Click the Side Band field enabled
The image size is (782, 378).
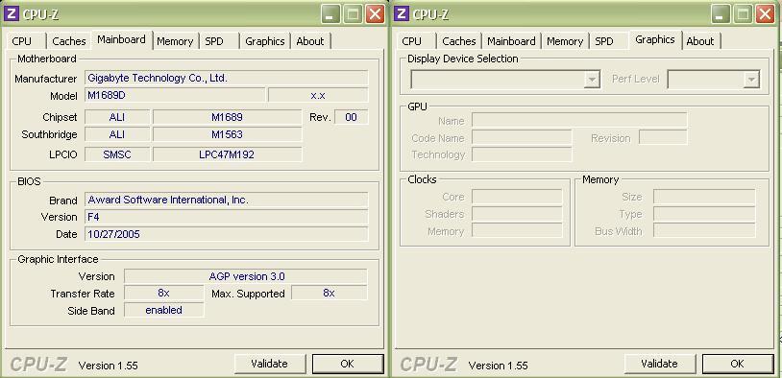[164, 310]
